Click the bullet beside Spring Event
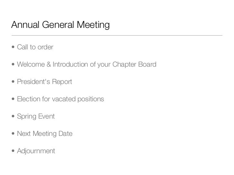 13,116
